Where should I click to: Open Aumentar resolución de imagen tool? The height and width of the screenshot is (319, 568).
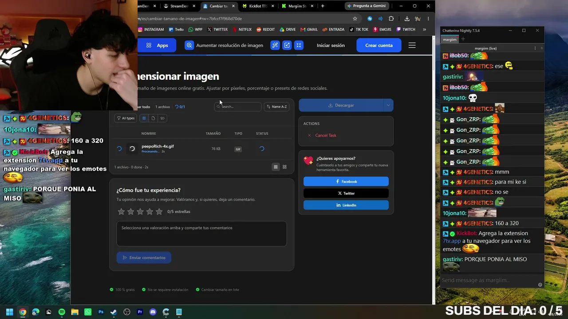pyautogui.click(x=224, y=45)
